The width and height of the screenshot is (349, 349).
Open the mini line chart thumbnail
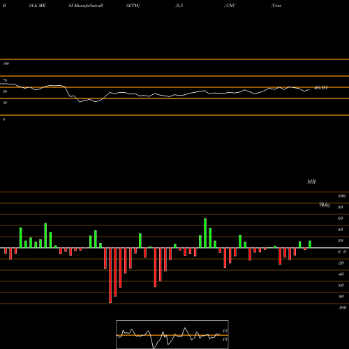coord(172,334)
